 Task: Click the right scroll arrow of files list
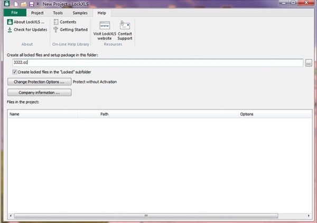[309, 216]
